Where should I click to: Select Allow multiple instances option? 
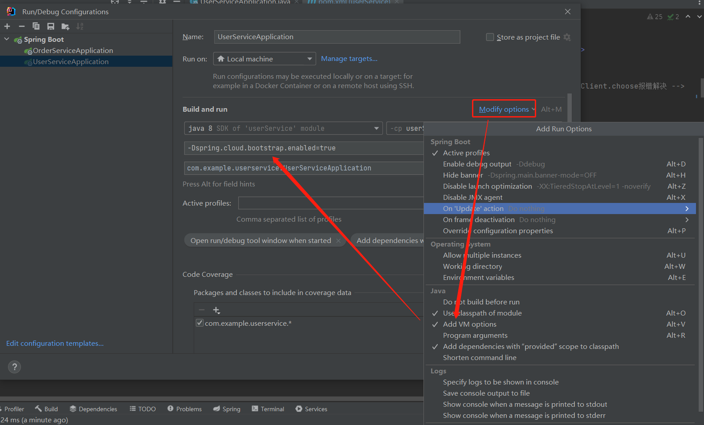(559, 255)
